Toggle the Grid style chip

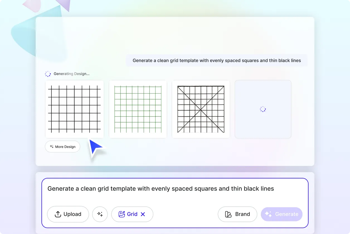pos(132,214)
